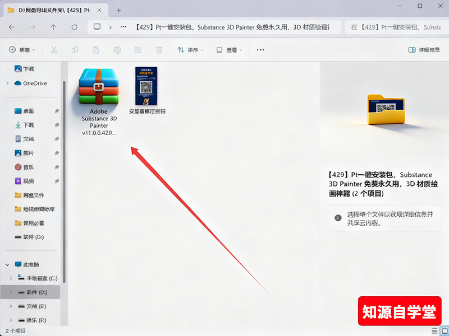Click the Rename icon in toolbar
The height and width of the screenshot is (336, 449).
117,50
